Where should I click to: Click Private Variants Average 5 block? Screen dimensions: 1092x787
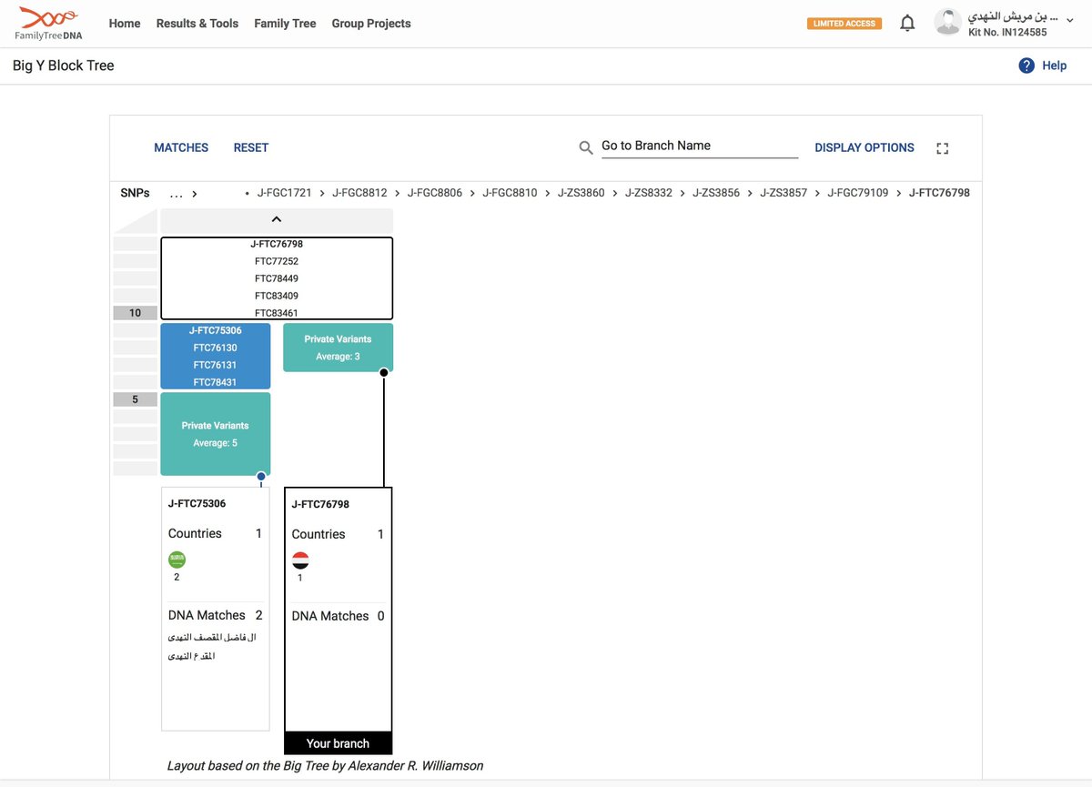pos(216,434)
